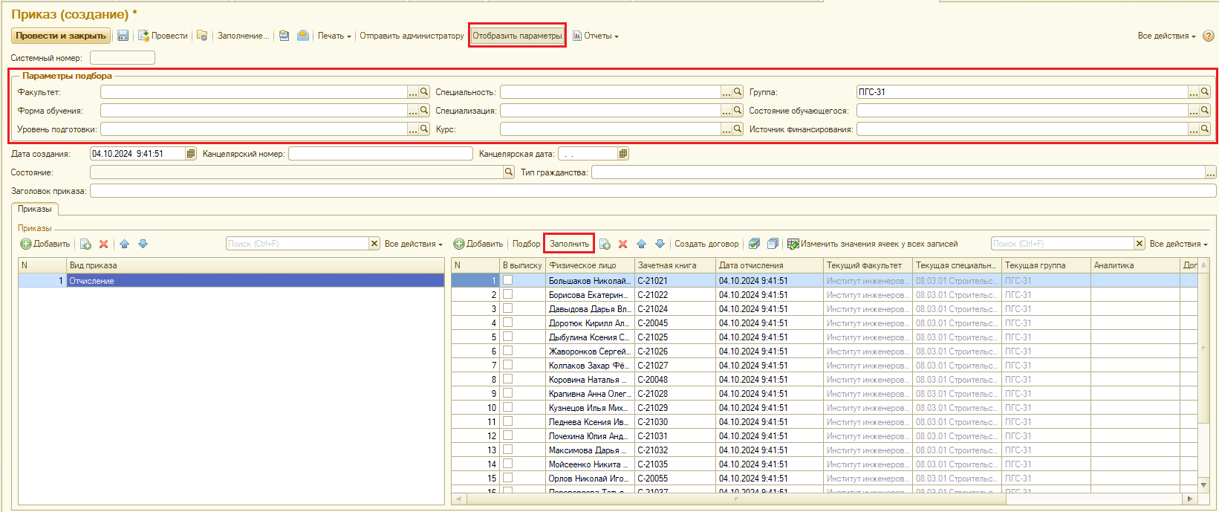Sort by Физическое лицо column header
This screenshot has width=1219, height=512.
click(590, 265)
